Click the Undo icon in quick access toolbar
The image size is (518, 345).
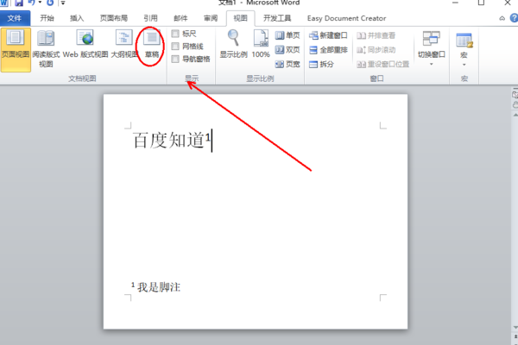(32, 3)
